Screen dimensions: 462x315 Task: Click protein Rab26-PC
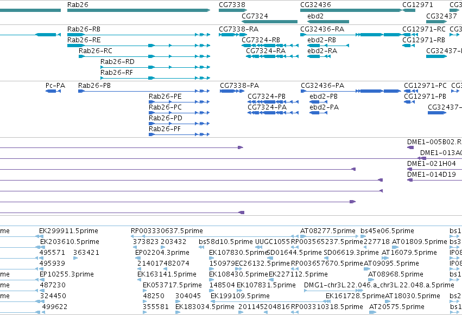tap(179, 113)
